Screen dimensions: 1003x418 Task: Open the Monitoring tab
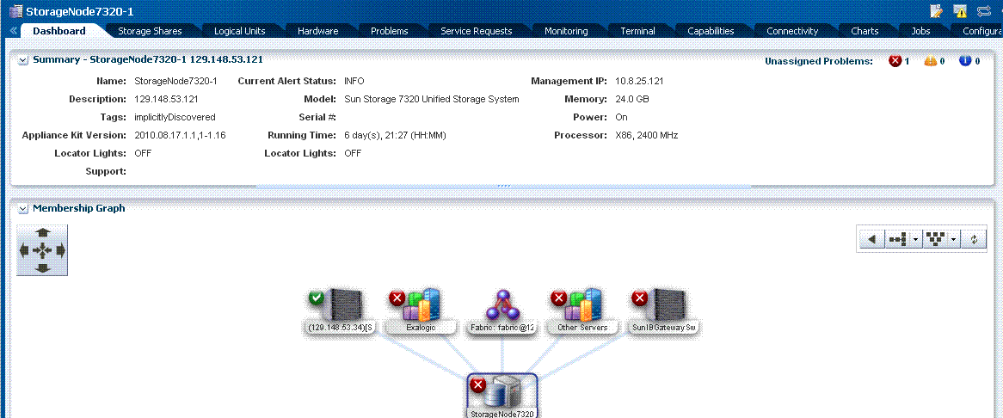click(565, 31)
